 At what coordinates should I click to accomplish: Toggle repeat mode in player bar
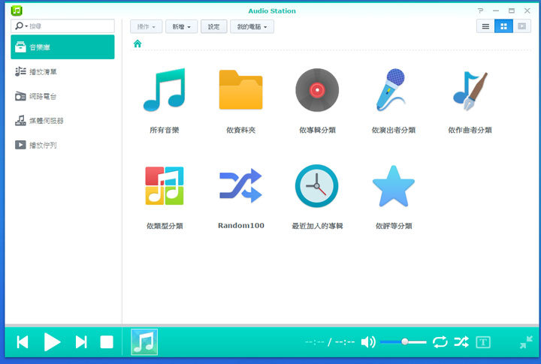[x=440, y=342]
